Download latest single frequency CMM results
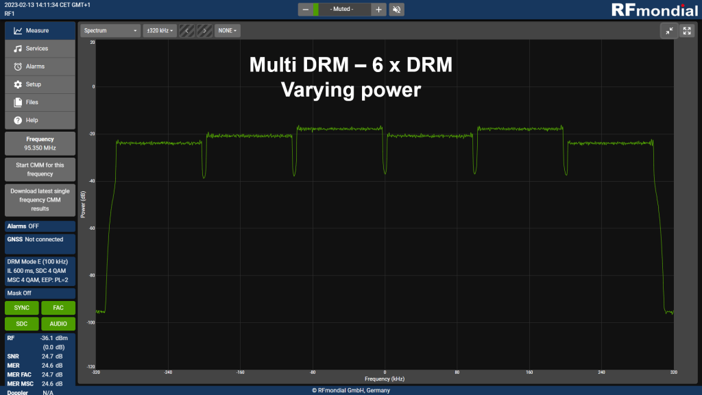This screenshot has width=702, height=395. [x=39, y=200]
